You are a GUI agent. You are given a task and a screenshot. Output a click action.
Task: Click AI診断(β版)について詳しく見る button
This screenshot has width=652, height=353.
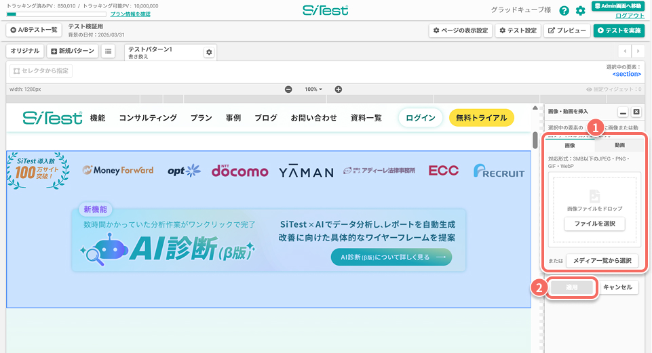click(391, 257)
